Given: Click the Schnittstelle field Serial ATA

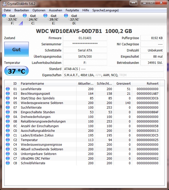Looking at the screenshot, I should tap(85, 50).
